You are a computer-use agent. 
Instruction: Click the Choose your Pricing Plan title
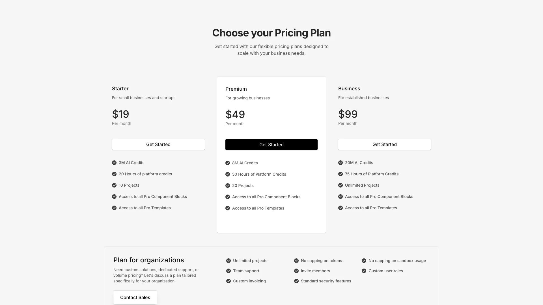(x=271, y=33)
